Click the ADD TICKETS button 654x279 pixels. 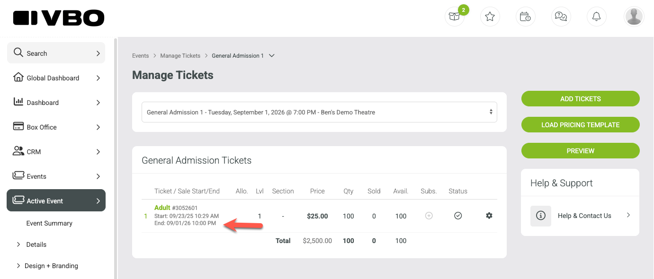[x=581, y=99]
